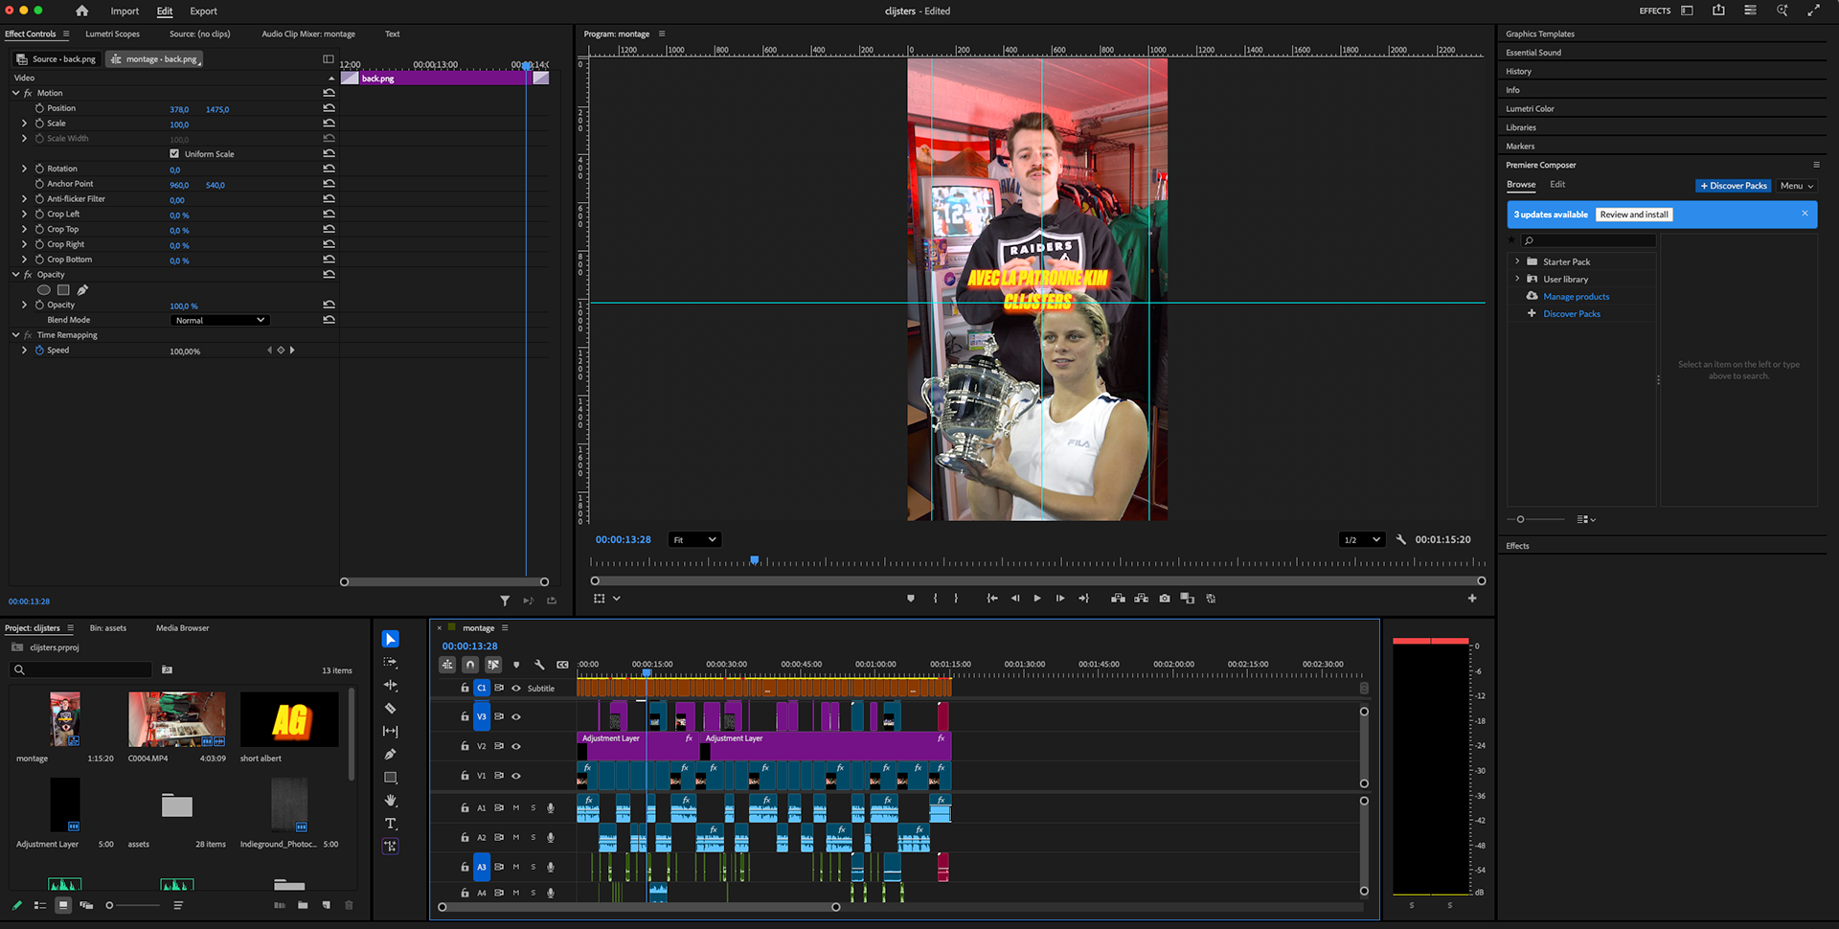
Task: Select the Rectangle tool
Action: (390, 777)
